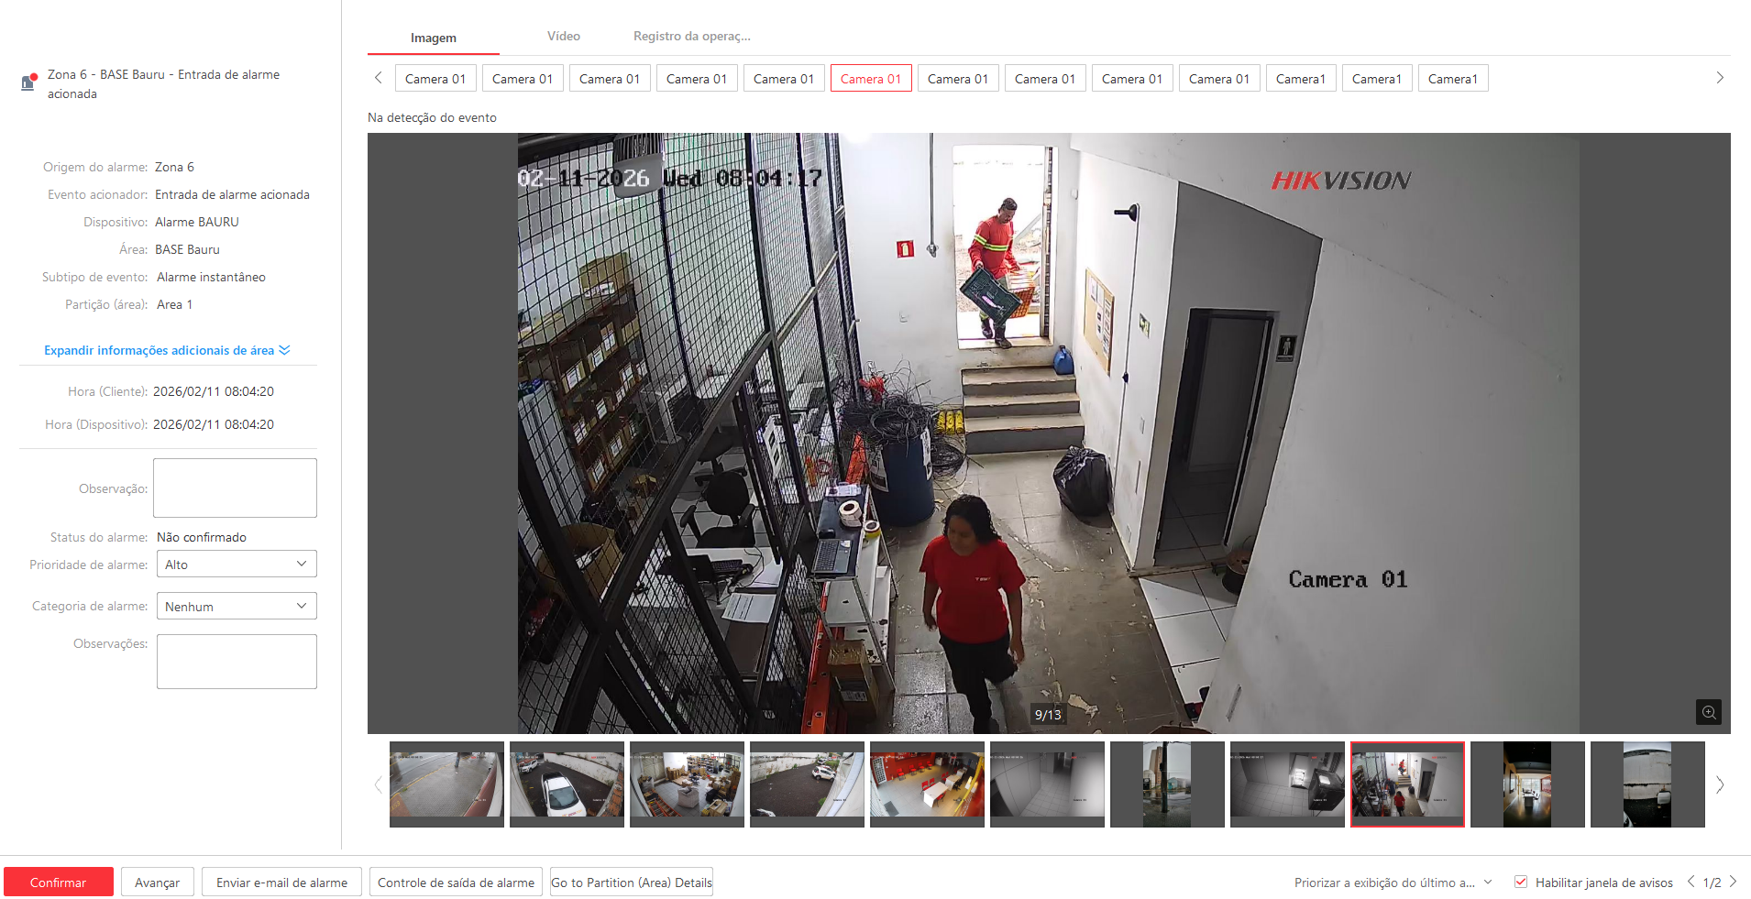Select the first Camera1 tab
Screen dimensions: 1751x899
tap(1300, 79)
